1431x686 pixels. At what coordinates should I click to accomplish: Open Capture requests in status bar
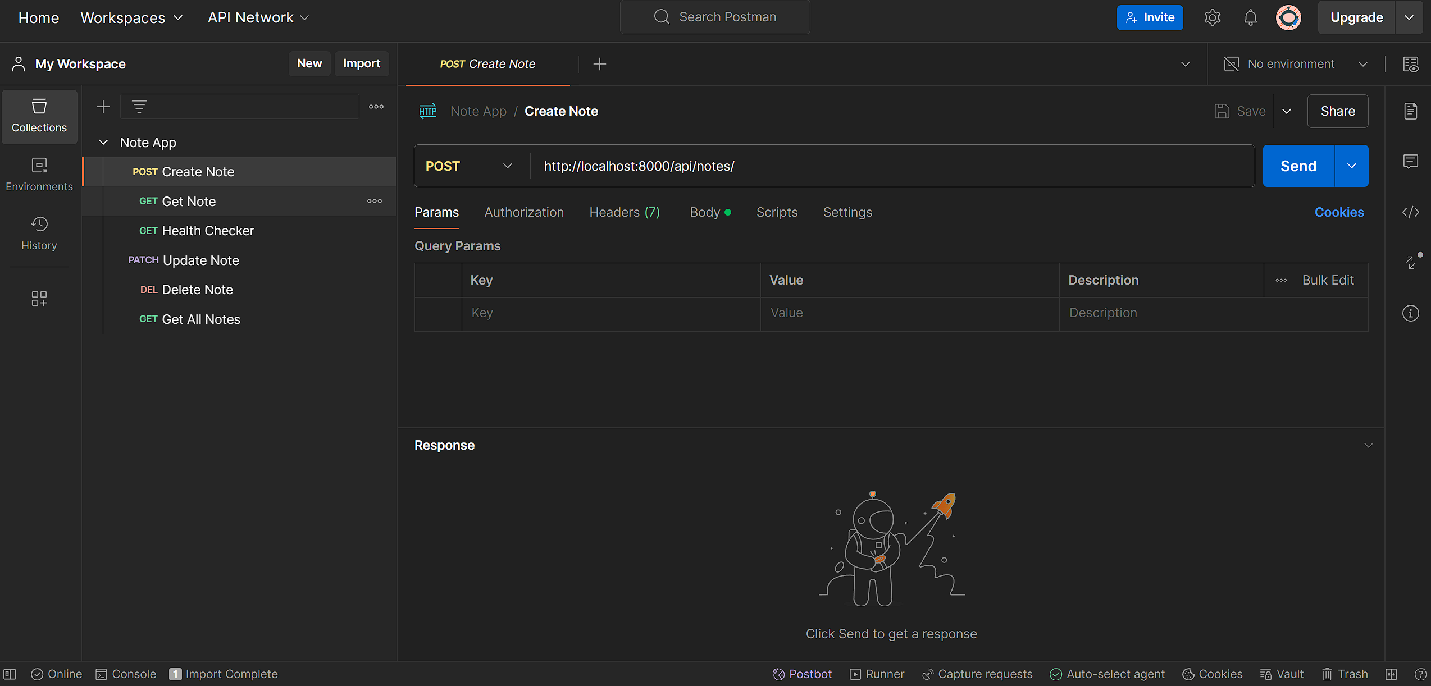977,674
